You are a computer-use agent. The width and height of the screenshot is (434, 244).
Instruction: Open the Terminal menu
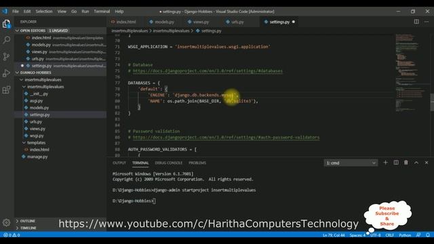coord(102,12)
